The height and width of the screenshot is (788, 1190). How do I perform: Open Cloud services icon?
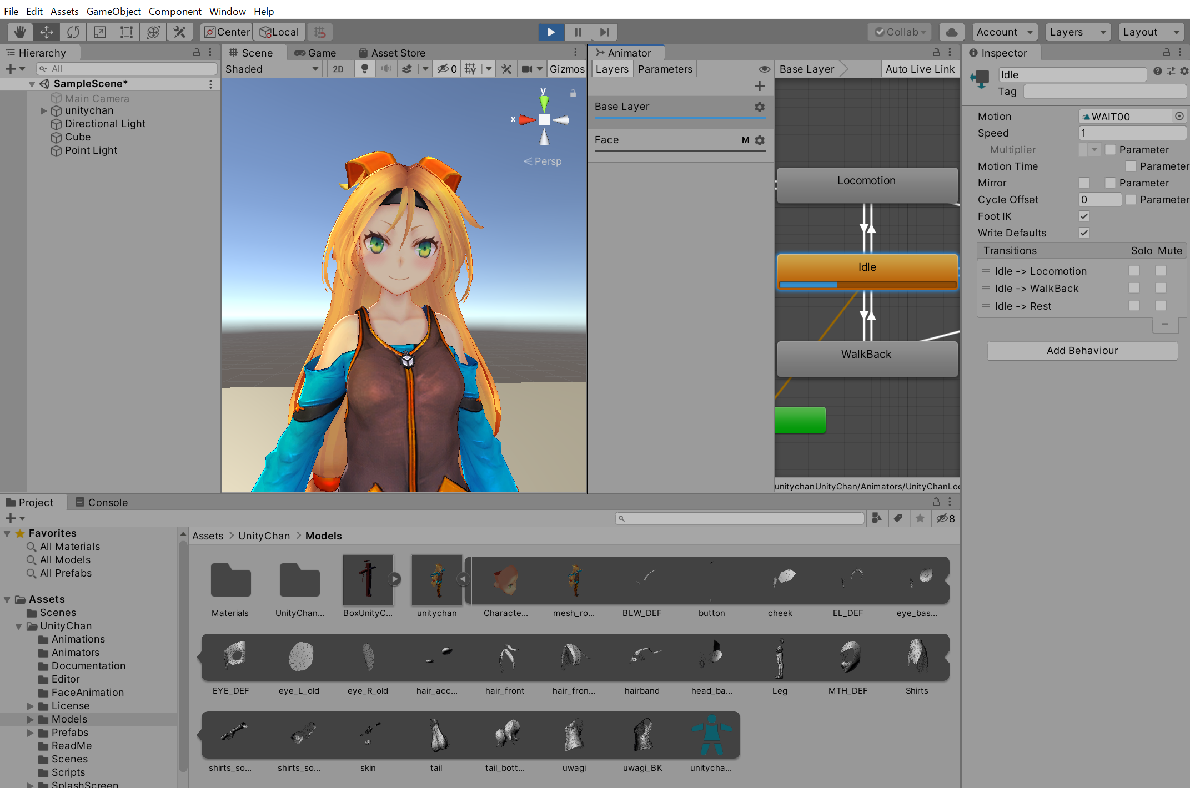pos(951,32)
